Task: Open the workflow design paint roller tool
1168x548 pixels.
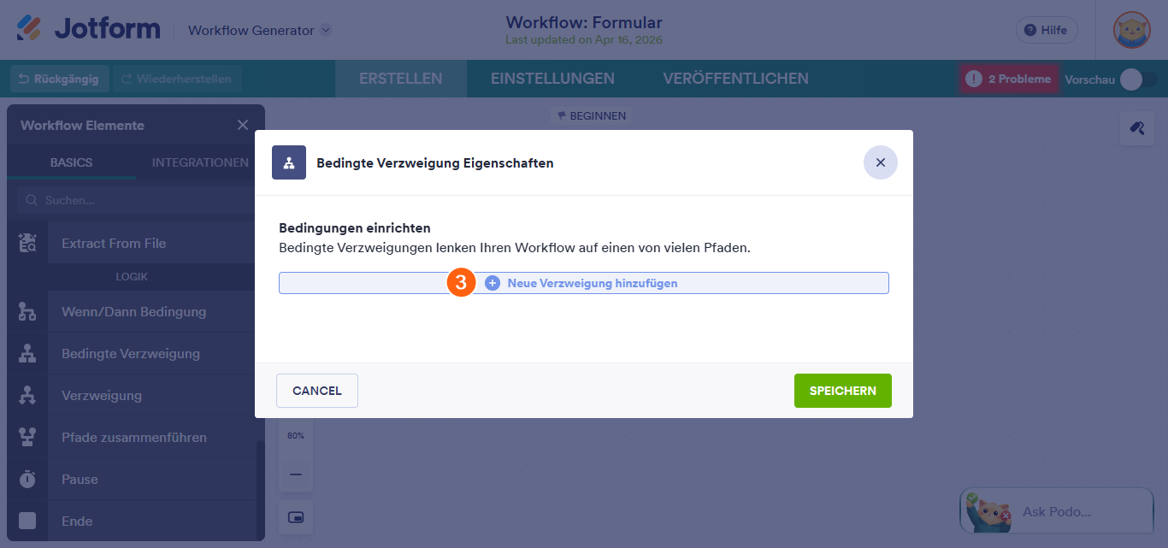Action: tap(1136, 127)
